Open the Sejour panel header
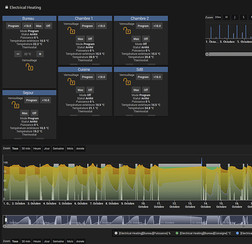The image size is (252, 244). click(29, 93)
